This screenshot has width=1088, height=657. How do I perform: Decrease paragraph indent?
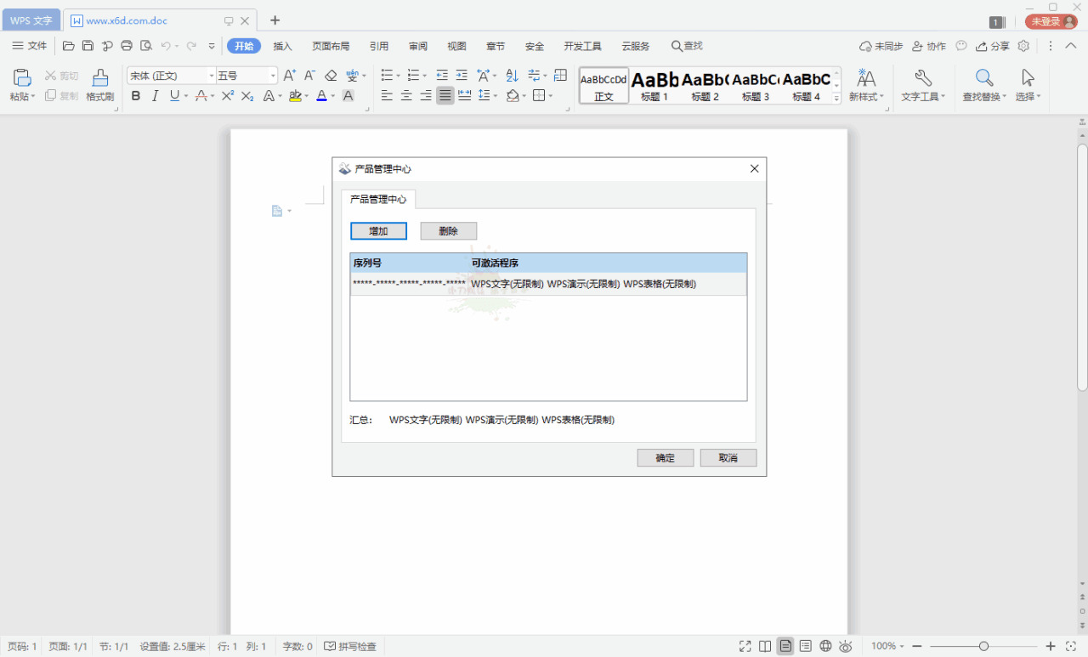tap(442, 76)
